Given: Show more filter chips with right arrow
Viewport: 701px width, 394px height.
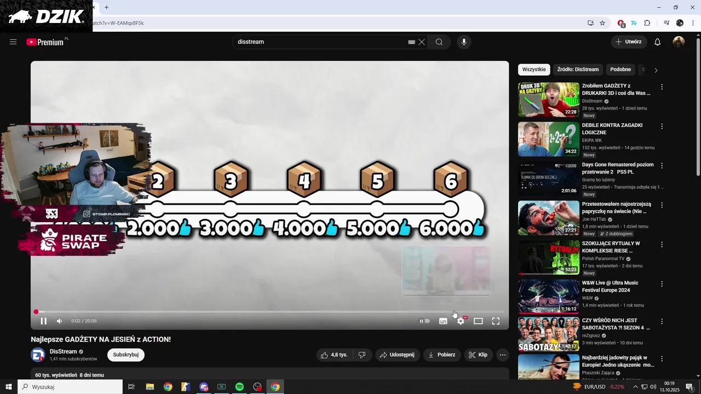Looking at the screenshot, I should (656, 70).
